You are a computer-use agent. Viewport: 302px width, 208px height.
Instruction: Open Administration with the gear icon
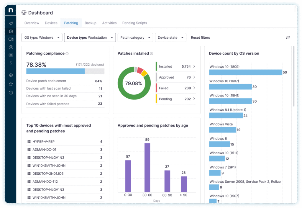point(11,75)
